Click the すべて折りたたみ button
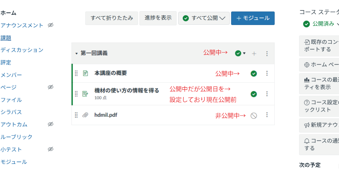This screenshot has height=171, width=339. click(112, 18)
